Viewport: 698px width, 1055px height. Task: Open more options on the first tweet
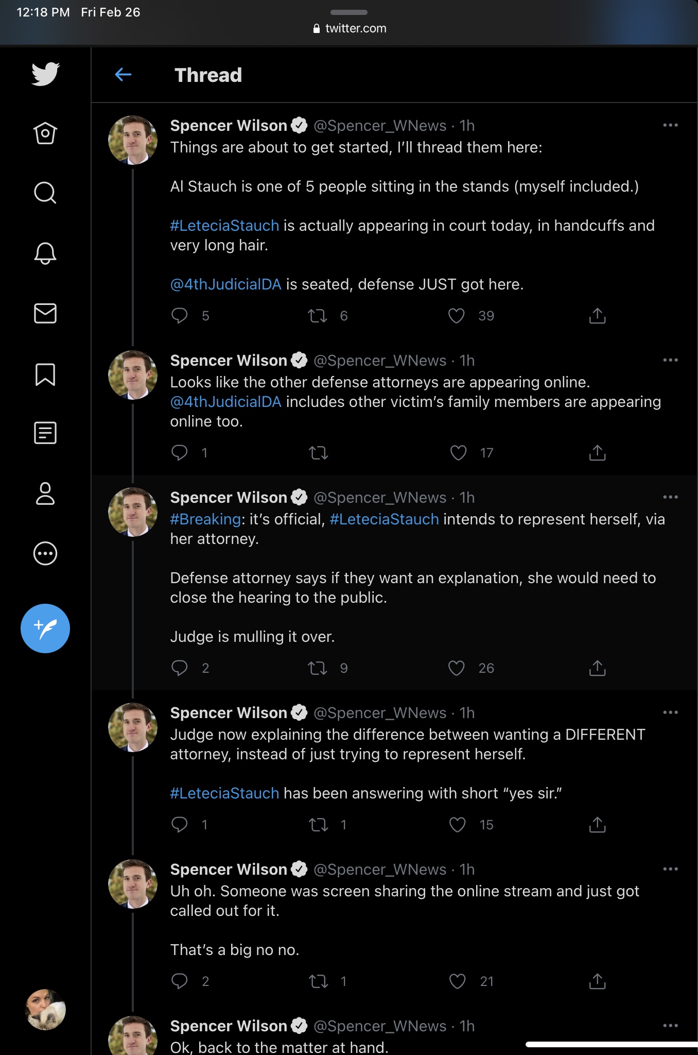coord(670,125)
